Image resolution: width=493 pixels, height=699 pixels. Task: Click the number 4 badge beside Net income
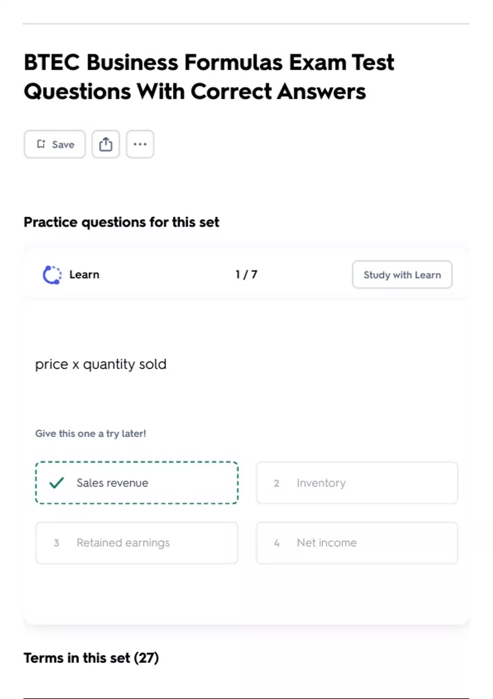point(276,543)
